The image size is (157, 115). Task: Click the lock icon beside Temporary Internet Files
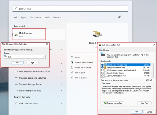pos(105,67)
